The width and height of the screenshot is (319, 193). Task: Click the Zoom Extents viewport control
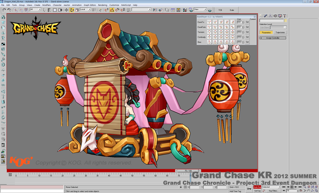(x=312, y=187)
